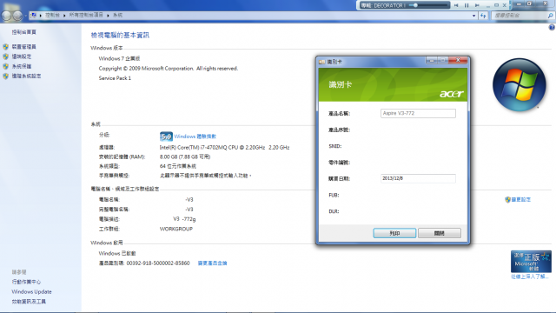This screenshot has height=313, width=556.
Task: Minimize the 識別卡 dialog window
Action: point(432,60)
